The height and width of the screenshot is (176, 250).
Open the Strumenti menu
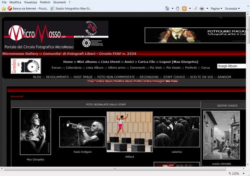(60, 2)
